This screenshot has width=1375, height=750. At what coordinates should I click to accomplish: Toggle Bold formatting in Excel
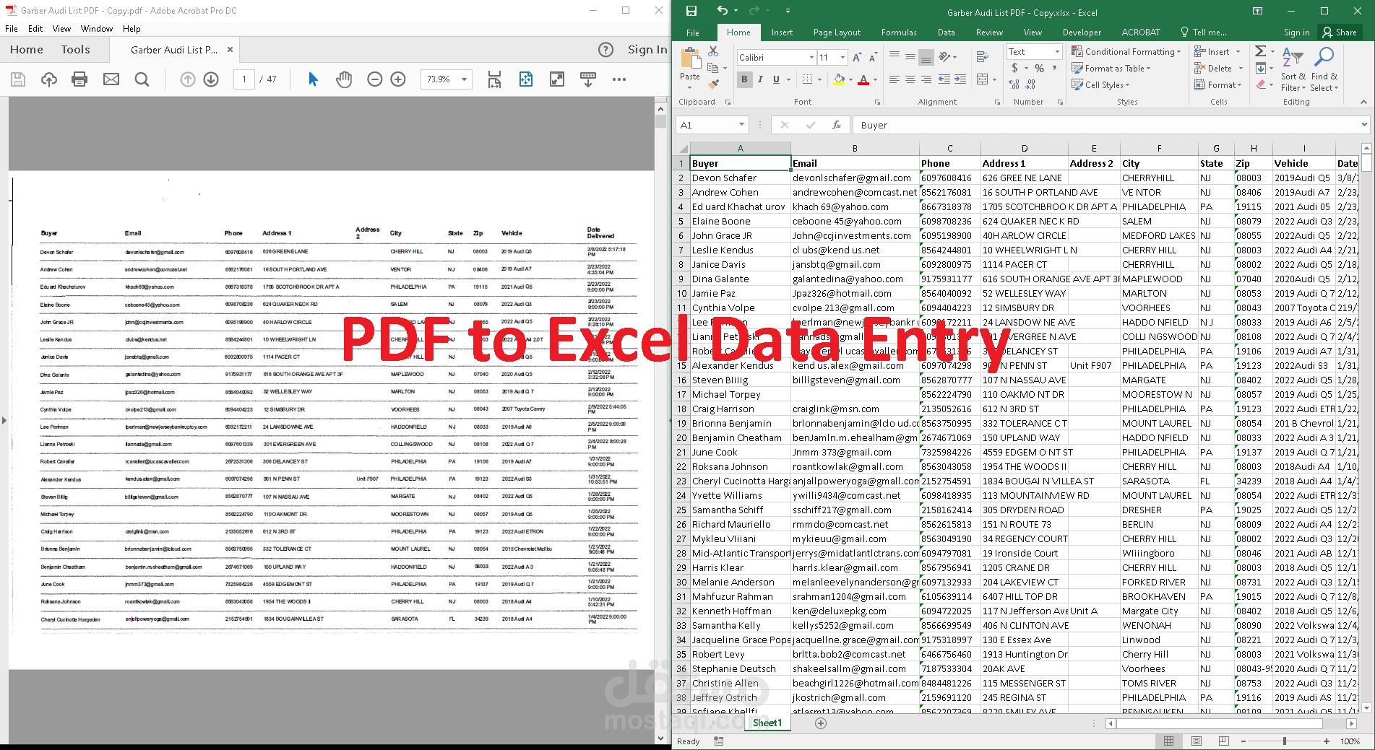click(x=744, y=79)
